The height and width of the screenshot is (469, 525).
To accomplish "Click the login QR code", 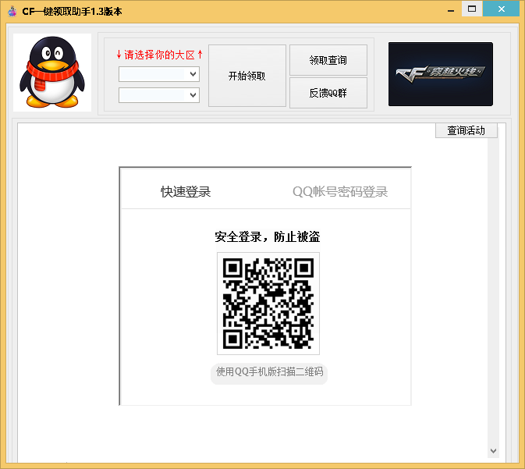I will point(268,304).
